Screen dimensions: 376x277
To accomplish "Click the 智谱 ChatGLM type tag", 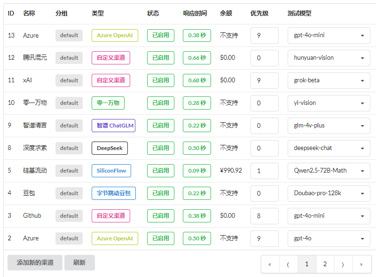I will tap(113, 126).
